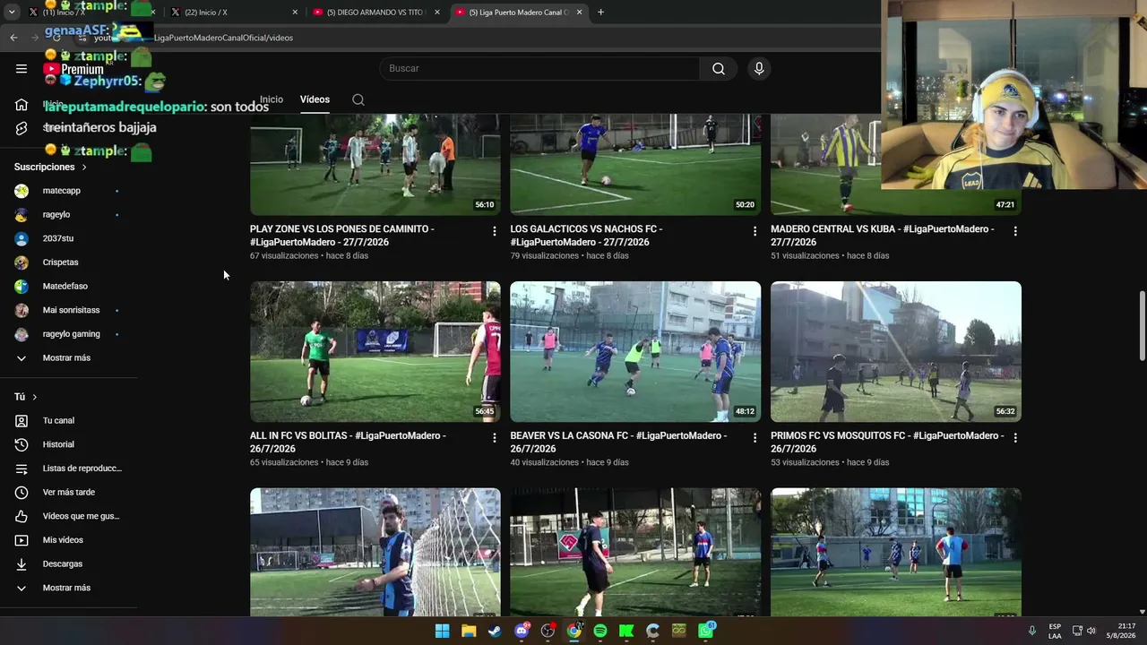Open the LOS GALACTICOS VS NACHOS FC title
This screenshot has height=645, width=1147.
click(586, 236)
